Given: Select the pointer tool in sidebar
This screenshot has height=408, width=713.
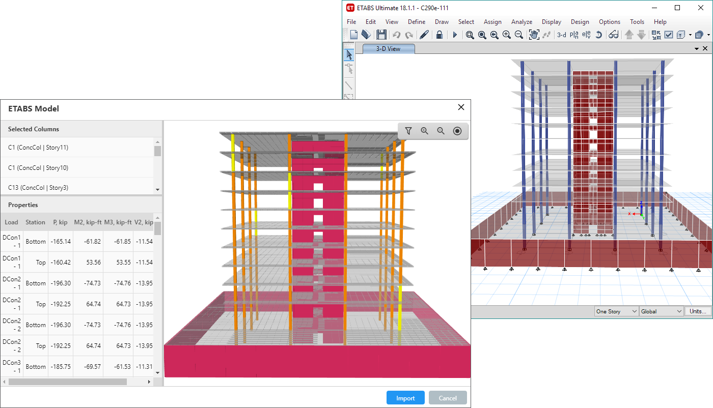Looking at the screenshot, I should [349, 55].
